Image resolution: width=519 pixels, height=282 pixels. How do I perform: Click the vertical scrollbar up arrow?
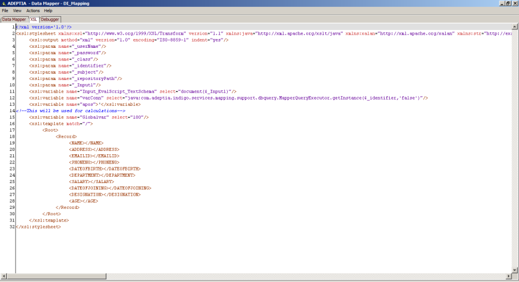tap(514, 26)
